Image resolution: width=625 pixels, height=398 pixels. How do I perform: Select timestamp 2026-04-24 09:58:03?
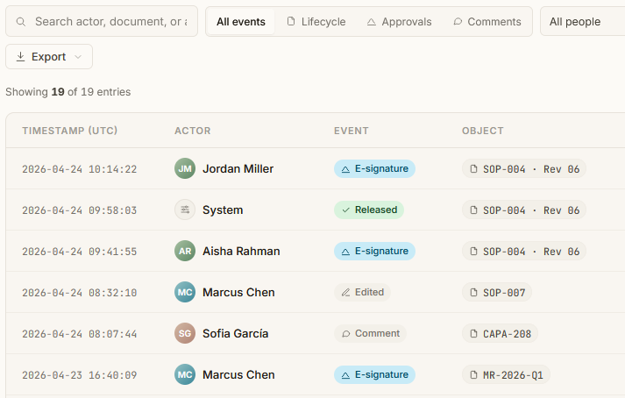click(x=79, y=210)
